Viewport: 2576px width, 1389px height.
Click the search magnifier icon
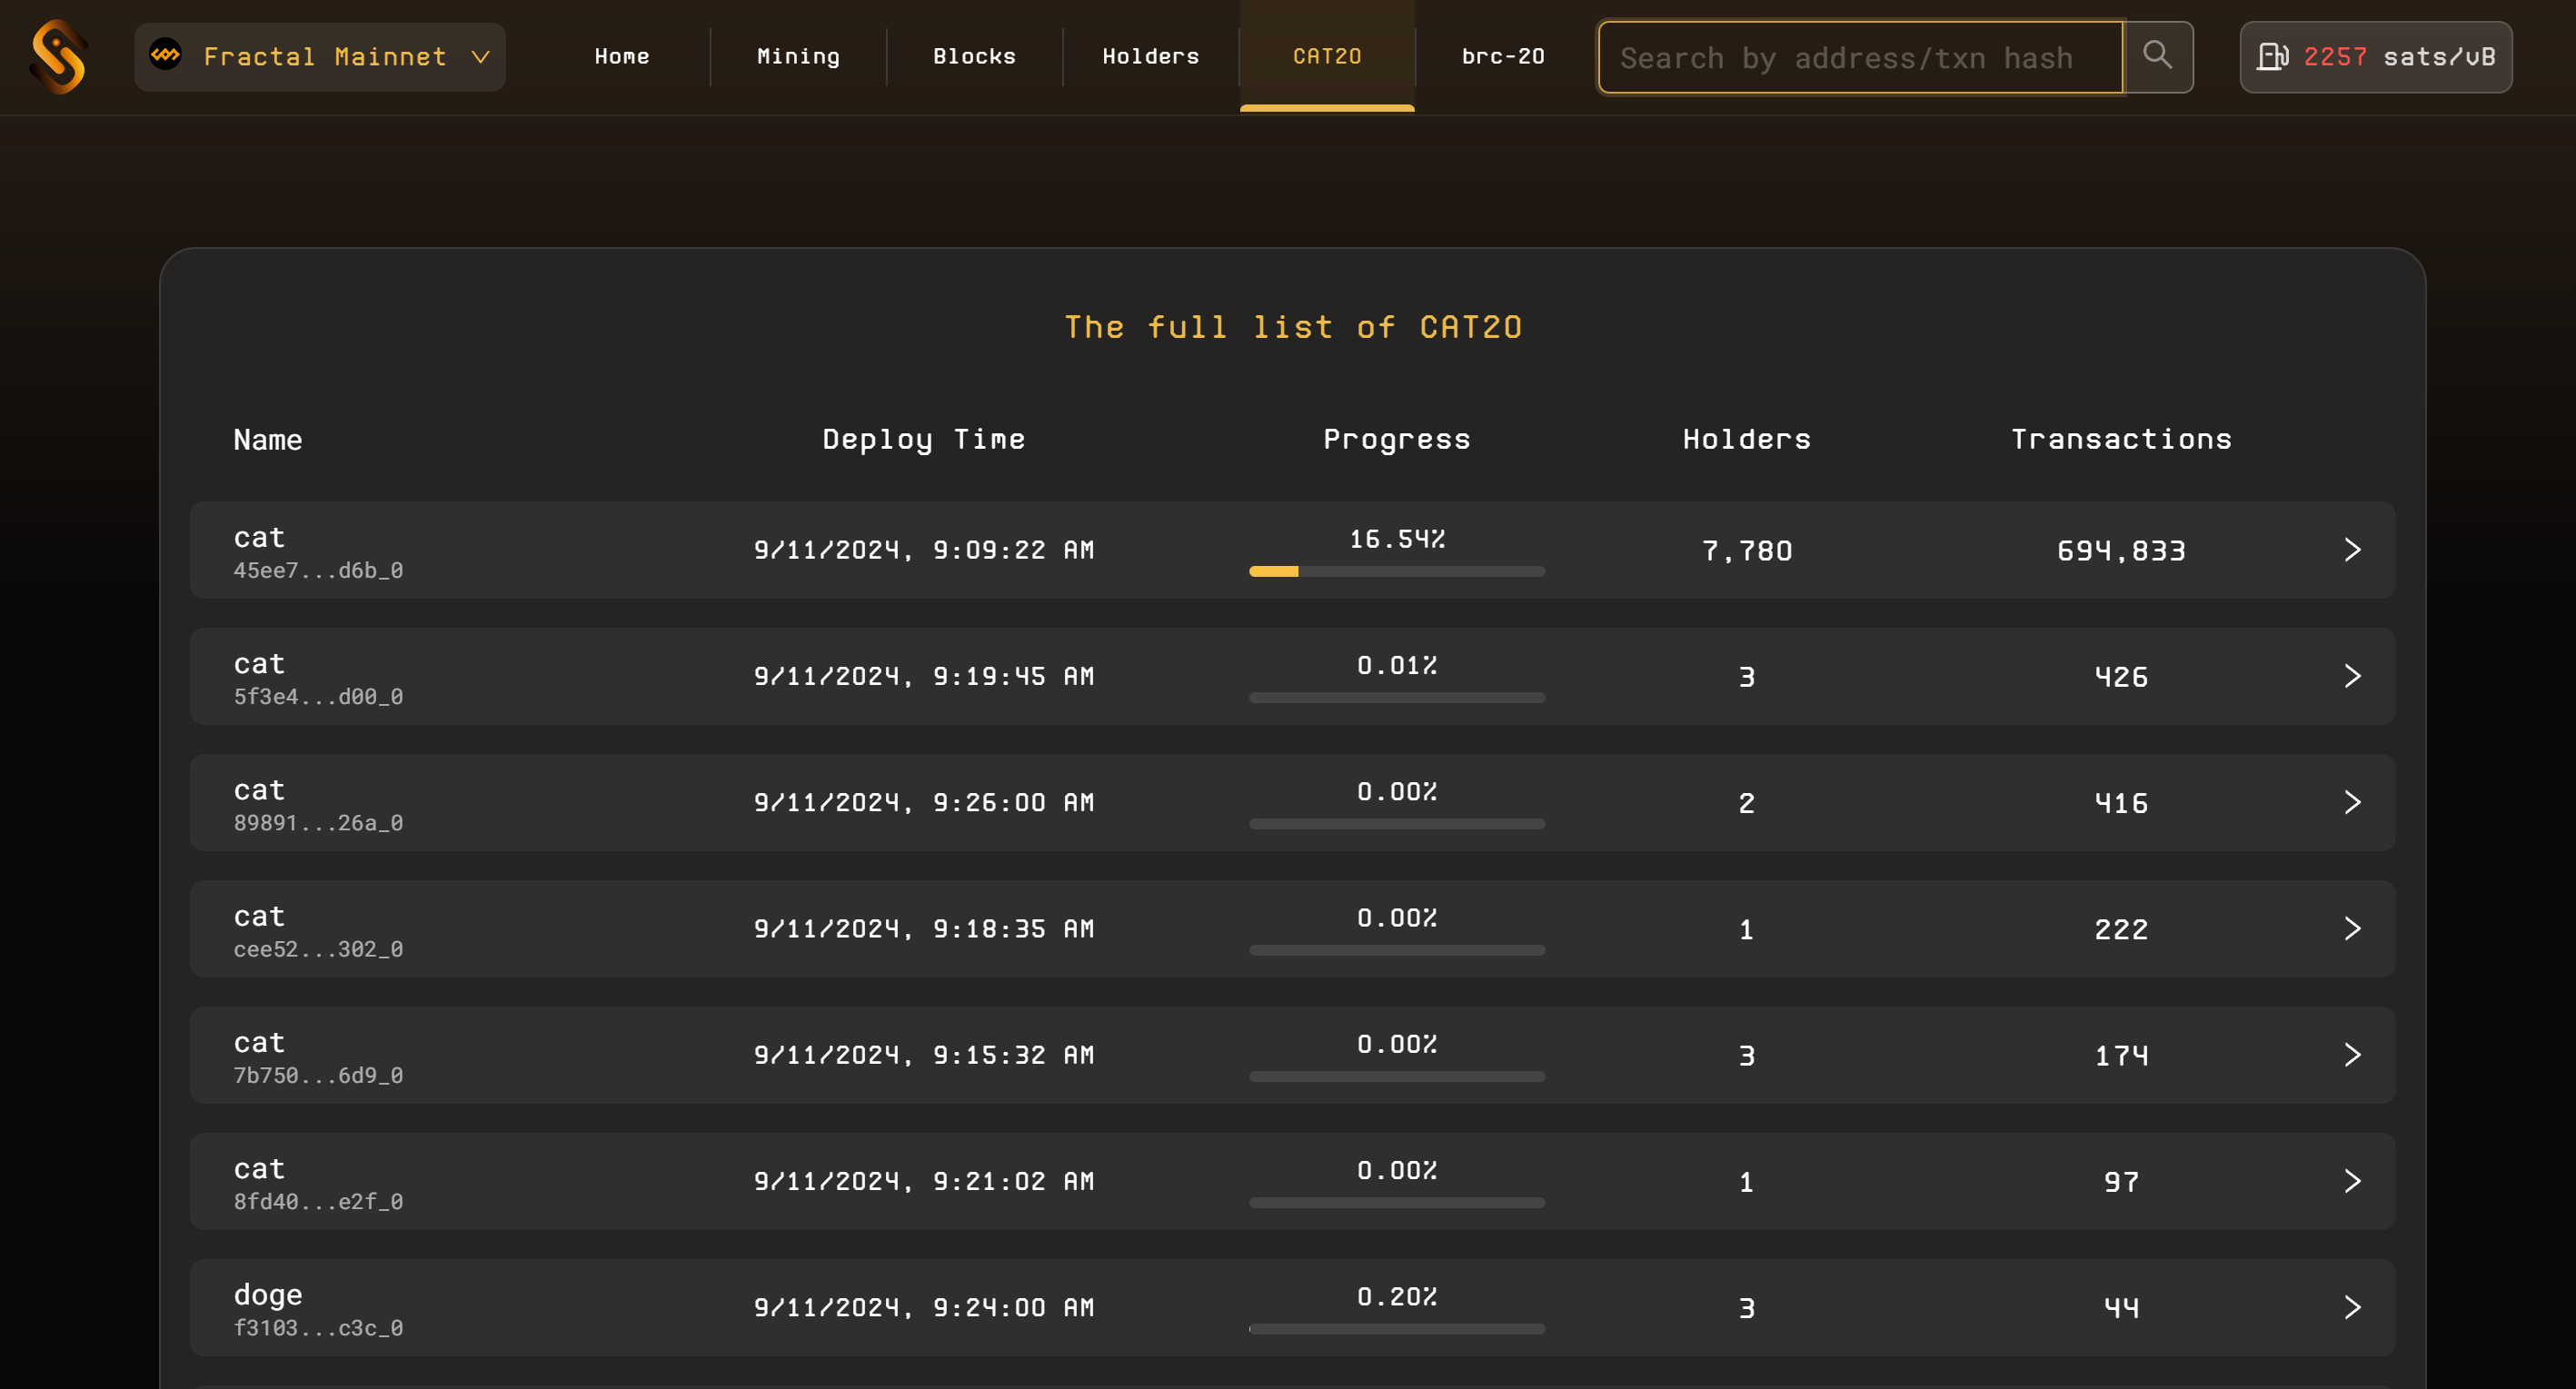[2157, 56]
